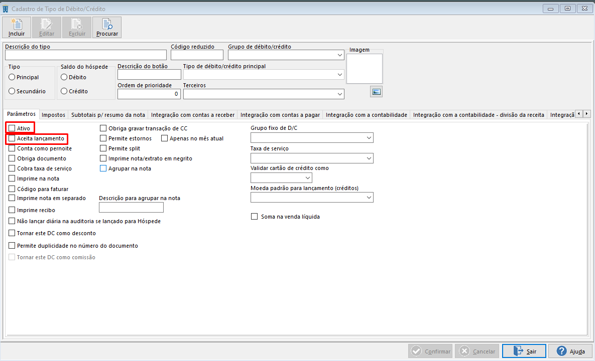Screen dimensions: 595x361
Task: Click the Descrição do botão field
Action: 149,75
